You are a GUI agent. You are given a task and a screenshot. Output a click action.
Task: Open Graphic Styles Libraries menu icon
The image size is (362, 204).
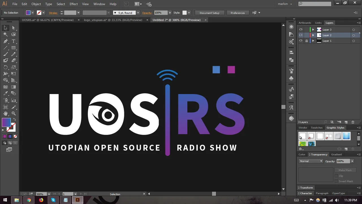301,149
